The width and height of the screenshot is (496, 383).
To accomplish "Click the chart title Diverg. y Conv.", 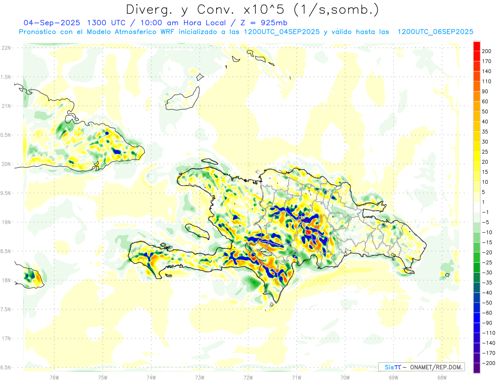I will [x=252, y=9].
